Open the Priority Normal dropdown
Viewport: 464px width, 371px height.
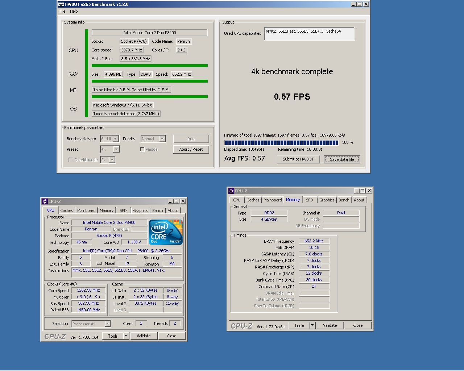tap(153, 139)
